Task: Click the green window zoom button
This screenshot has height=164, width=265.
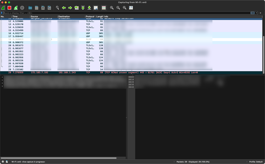Action: pos(9,2)
